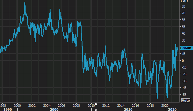The width and height of the screenshot is (193, 111).
Task: Click the 8B axis label
Action: coord(183,6)
